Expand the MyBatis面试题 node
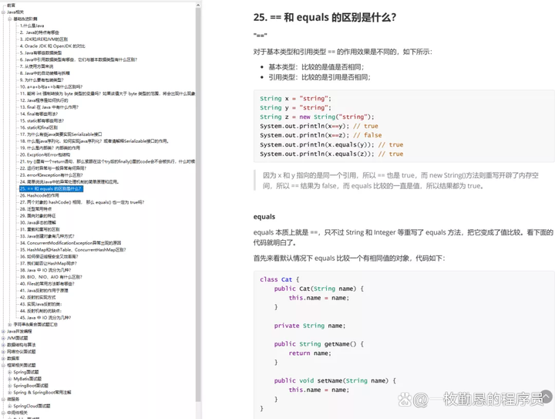 tap(9, 379)
